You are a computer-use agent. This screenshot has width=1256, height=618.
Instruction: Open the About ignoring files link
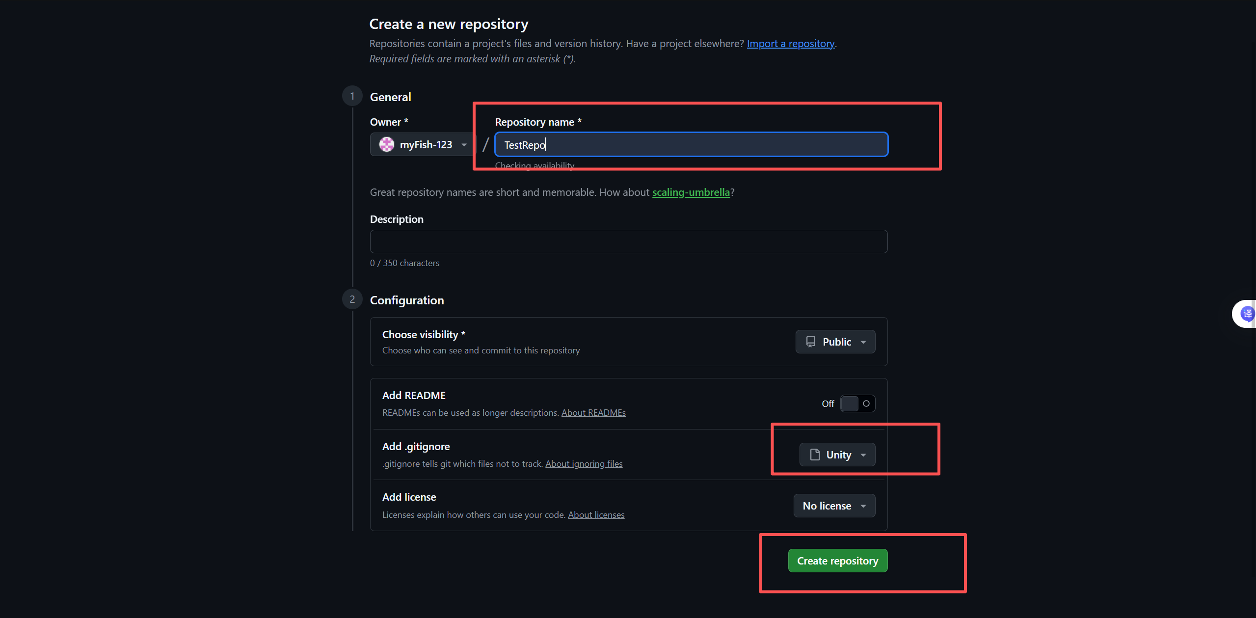[x=584, y=464]
